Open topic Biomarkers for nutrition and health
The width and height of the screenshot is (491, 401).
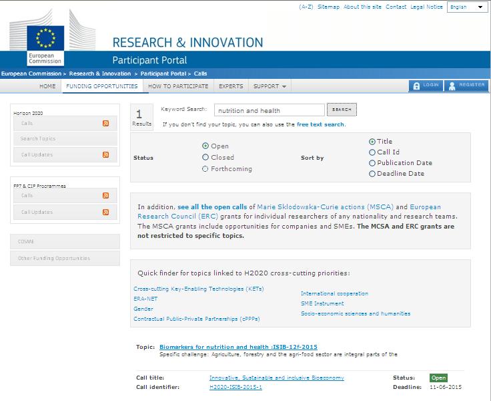click(238, 347)
